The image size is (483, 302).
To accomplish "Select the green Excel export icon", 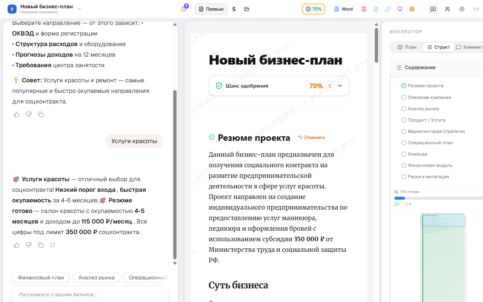I will pyautogui.click(x=375, y=9).
